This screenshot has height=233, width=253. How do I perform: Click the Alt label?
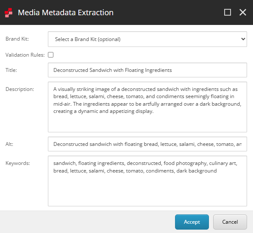pyautogui.click(x=9, y=144)
